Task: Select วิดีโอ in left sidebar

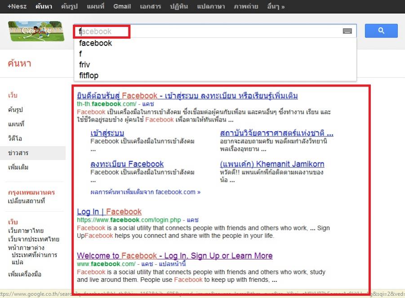Action: tap(15, 138)
